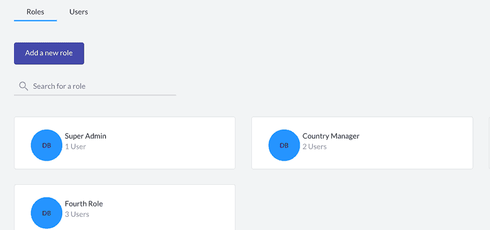Click the 2 Users count under Country Manager
The width and height of the screenshot is (490, 230).
[x=314, y=146]
